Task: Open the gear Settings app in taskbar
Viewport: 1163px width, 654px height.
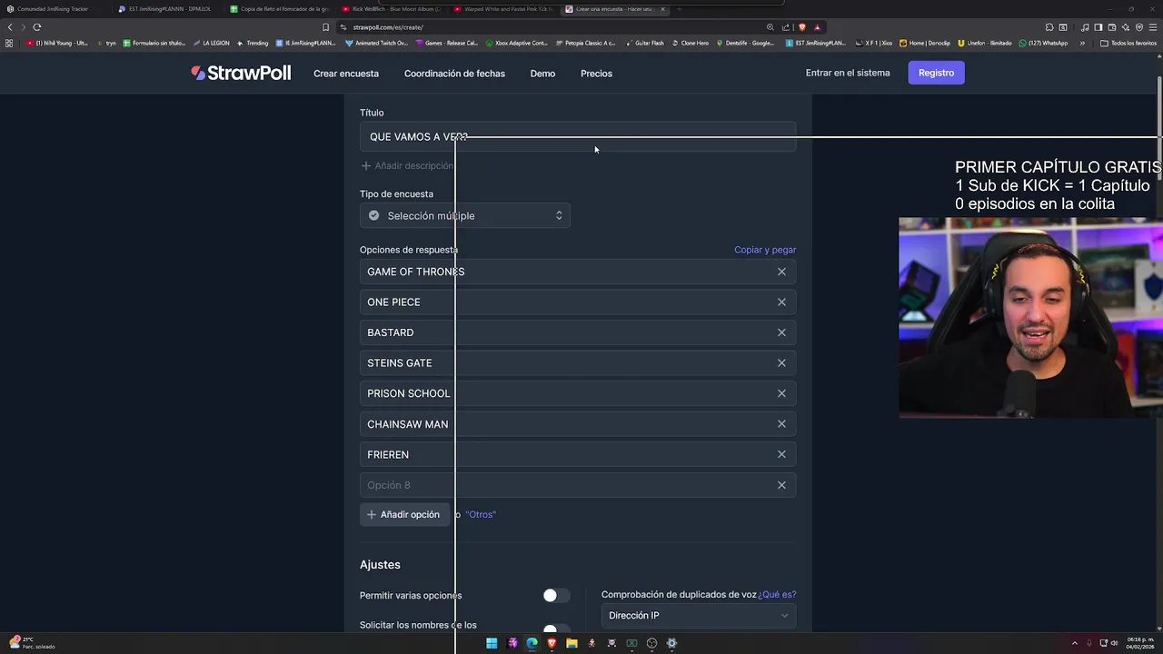Action: pos(671,643)
